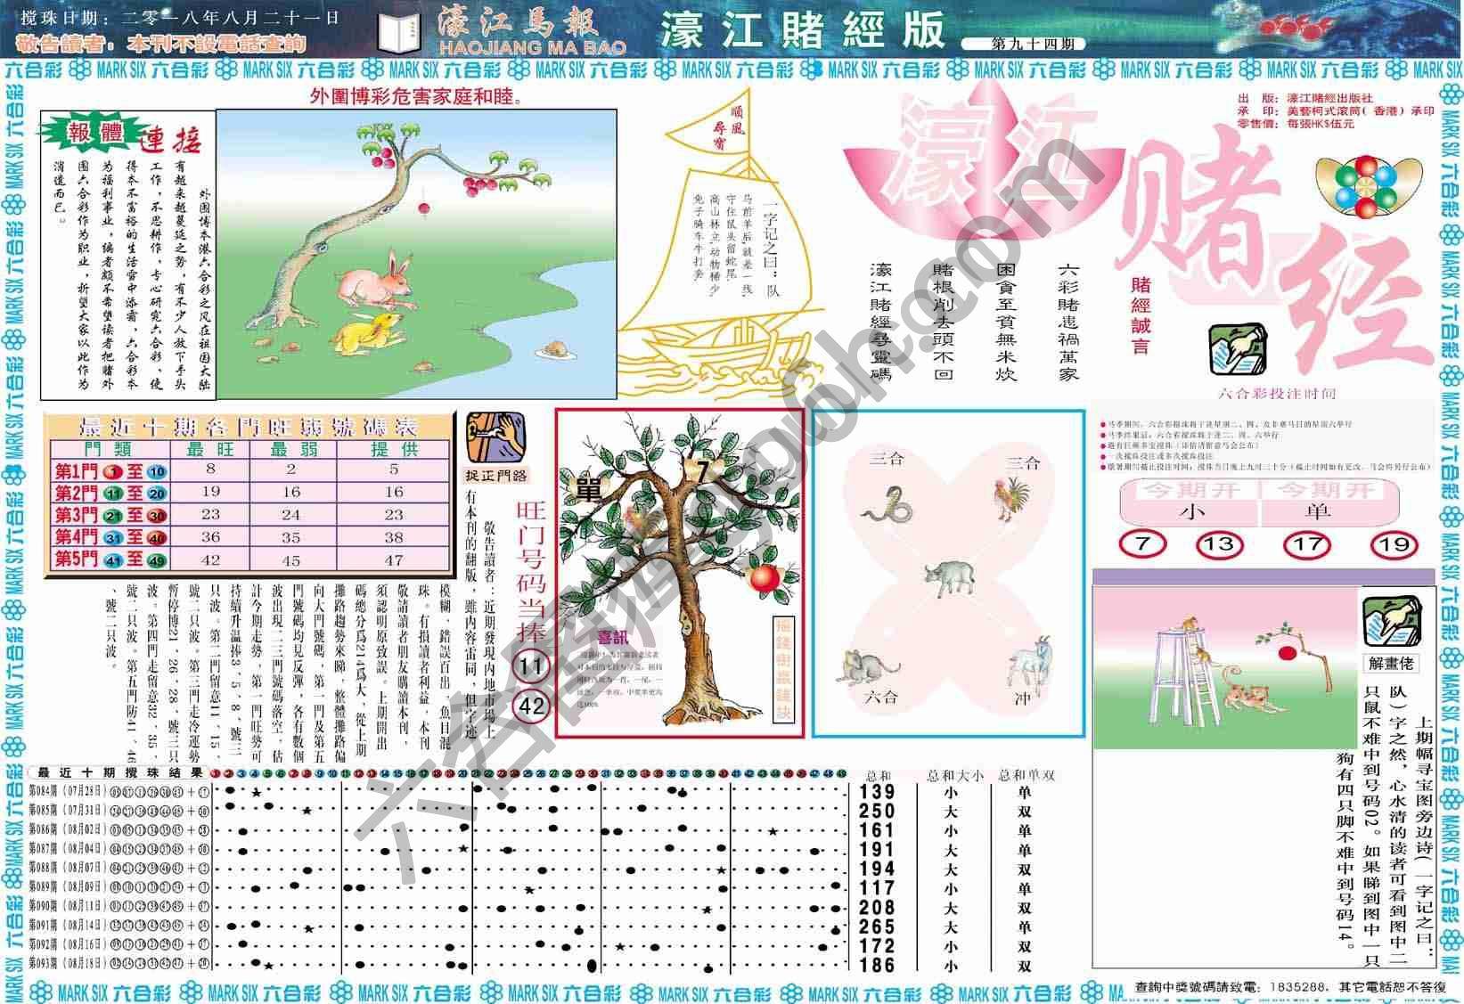Open the cats and ladder illustration

tap(1225, 666)
